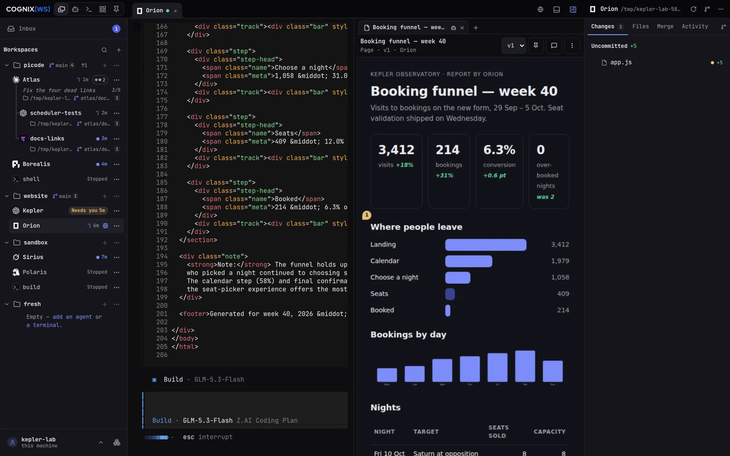The image size is (730, 456).
Task: Open more options for the Atlas agent
Action: pyautogui.click(x=117, y=80)
